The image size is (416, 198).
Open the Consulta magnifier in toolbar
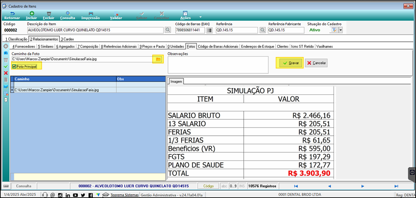(x=68, y=13)
